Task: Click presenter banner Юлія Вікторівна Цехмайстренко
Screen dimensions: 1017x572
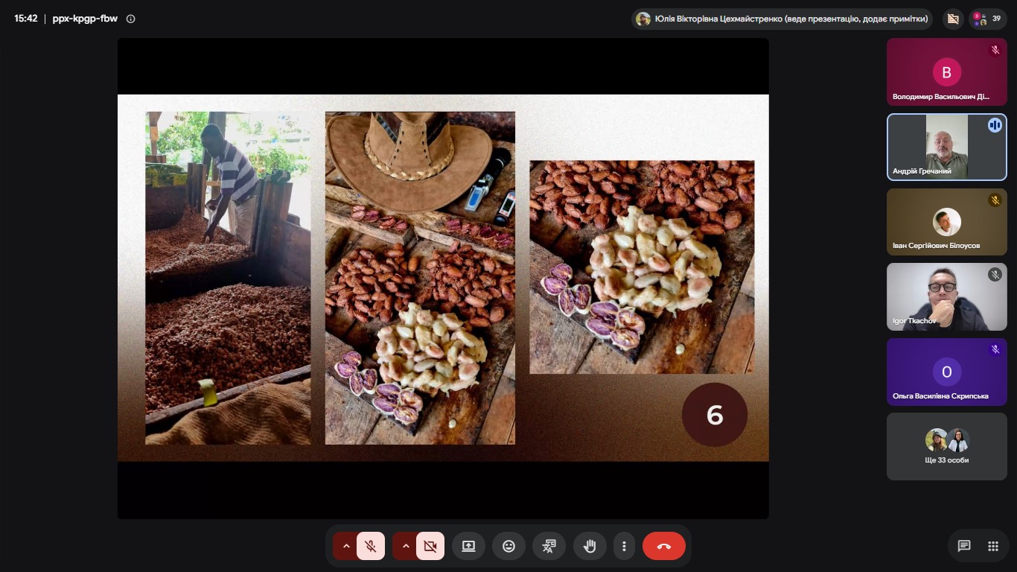Action: (x=782, y=19)
